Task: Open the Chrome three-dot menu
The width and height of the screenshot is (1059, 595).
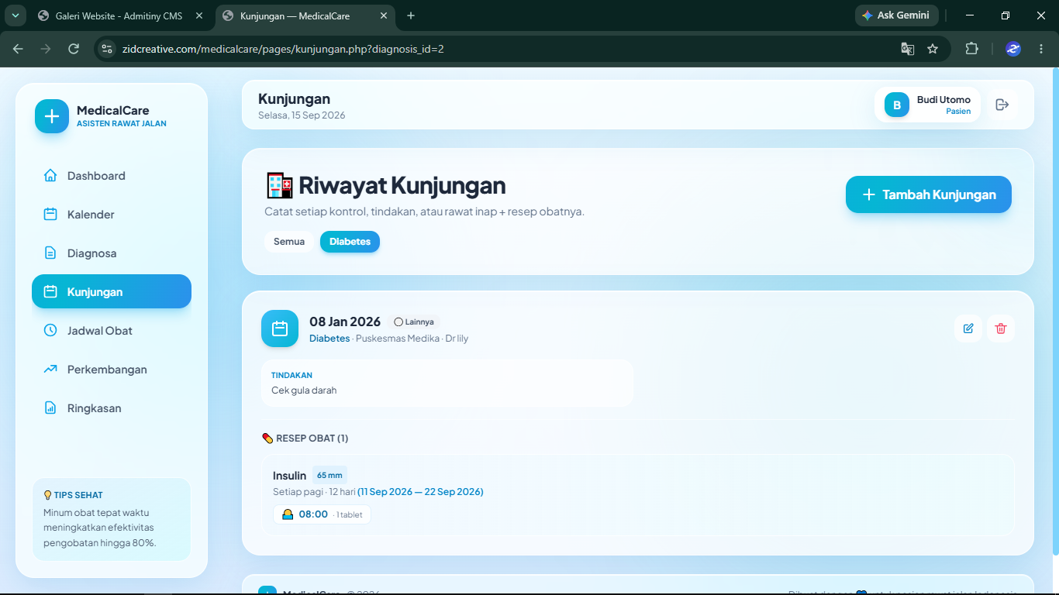Action: point(1041,49)
